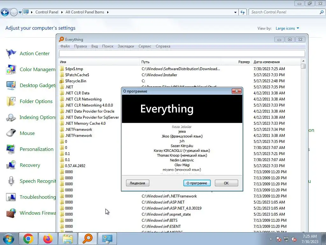Click the Лицензия button
Screen dimensions: 326x245
pyautogui.click(x=138, y=183)
